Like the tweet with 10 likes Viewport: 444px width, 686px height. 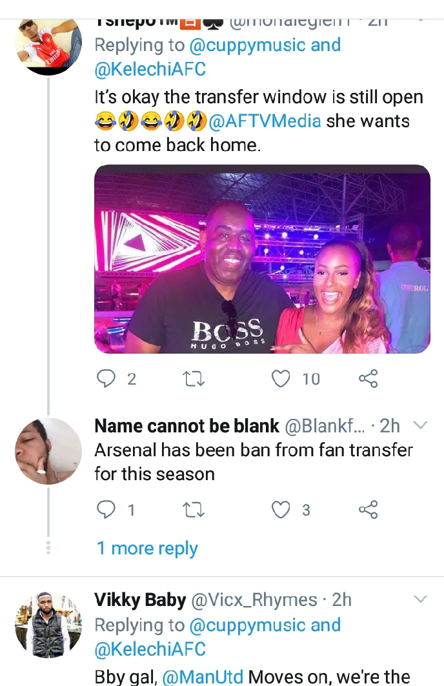(281, 379)
